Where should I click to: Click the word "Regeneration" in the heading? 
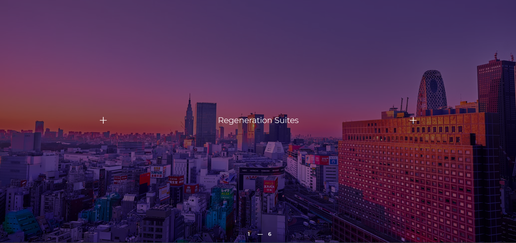[245, 120]
